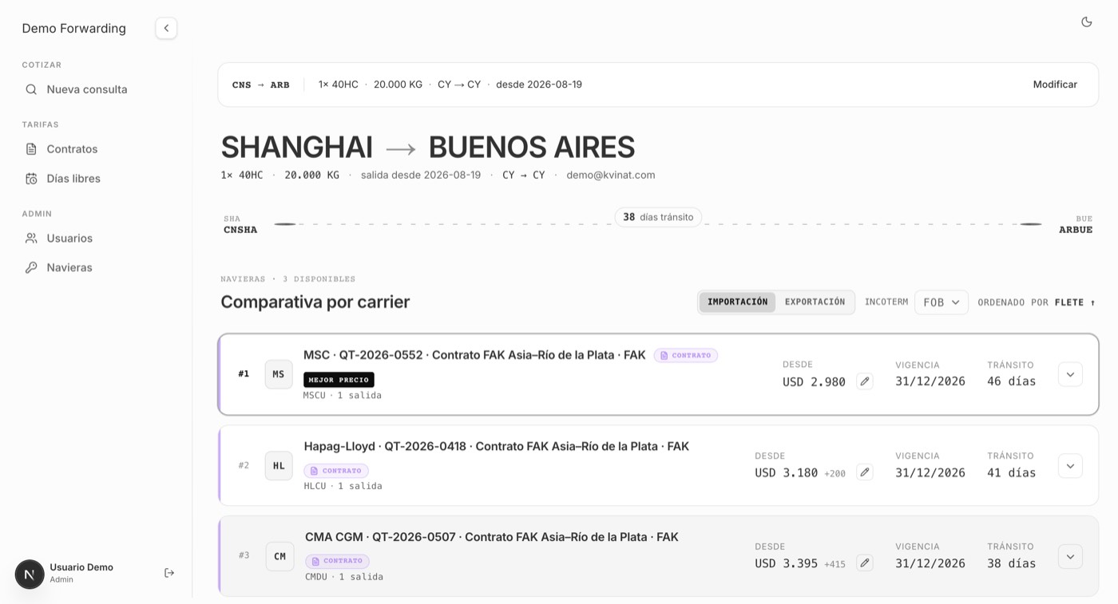The image size is (1118, 604).
Task: Click the Contrato tag on Hapag-Lloyd row
Action: 336,471
